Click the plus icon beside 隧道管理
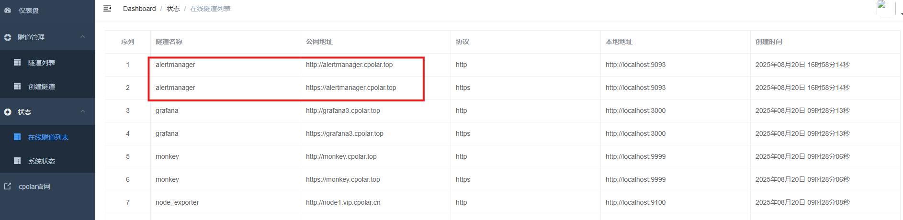 click(8, 37)
